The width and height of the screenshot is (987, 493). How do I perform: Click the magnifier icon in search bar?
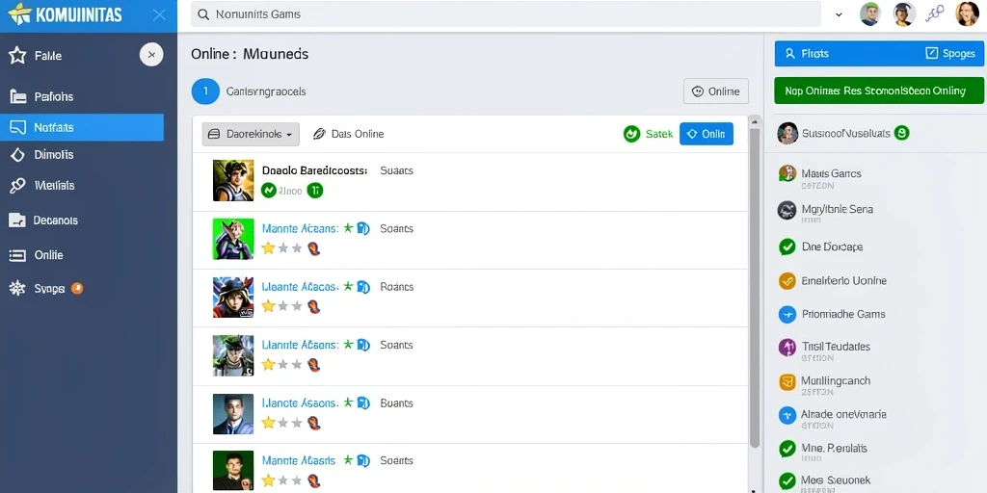tap(203, 13)
